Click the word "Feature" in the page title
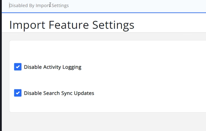The width and height of the screenshot is (206, 131). click(67, 25)
